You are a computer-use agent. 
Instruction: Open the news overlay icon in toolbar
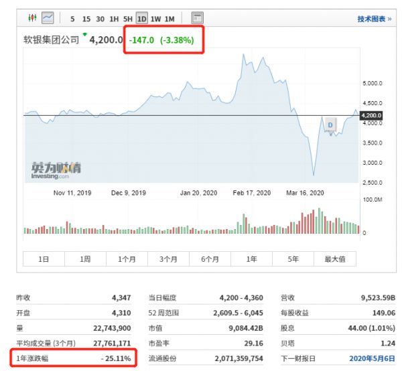[197, 18]
